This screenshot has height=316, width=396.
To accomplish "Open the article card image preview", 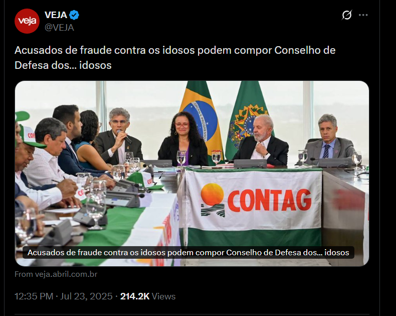I will [x=192, y=173].
